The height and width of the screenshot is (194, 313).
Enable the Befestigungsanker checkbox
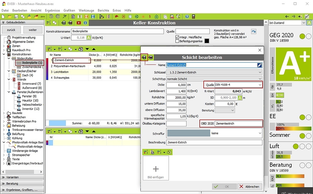[x=177, y=41]
